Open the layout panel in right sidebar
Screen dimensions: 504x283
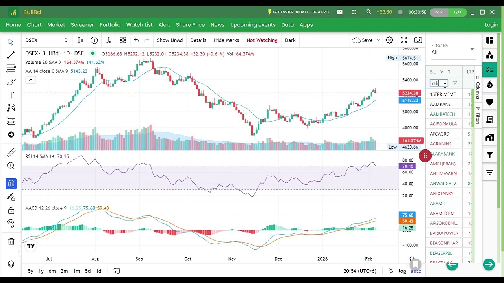pyautogui.click(x=490, y=40)
